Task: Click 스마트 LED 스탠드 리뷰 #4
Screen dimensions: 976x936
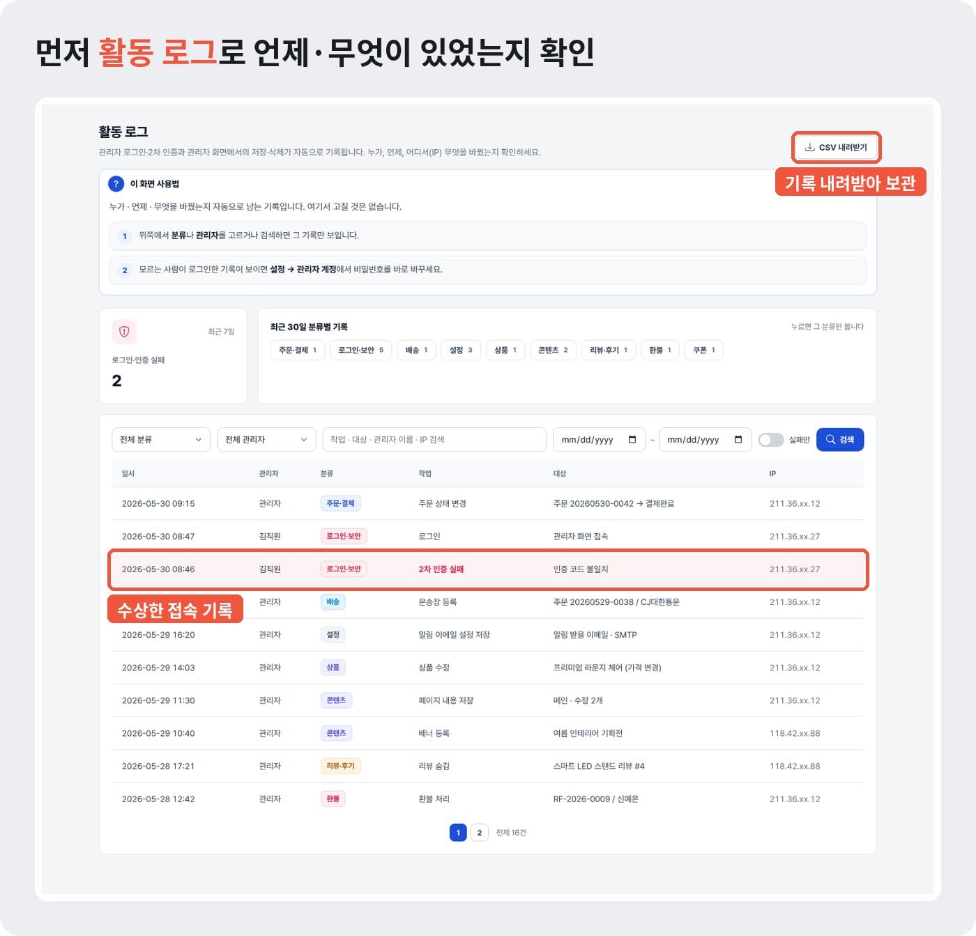Action: click(x=599, y=766)
